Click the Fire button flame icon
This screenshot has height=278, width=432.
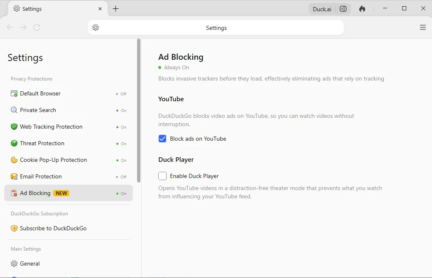coord(362,9)
